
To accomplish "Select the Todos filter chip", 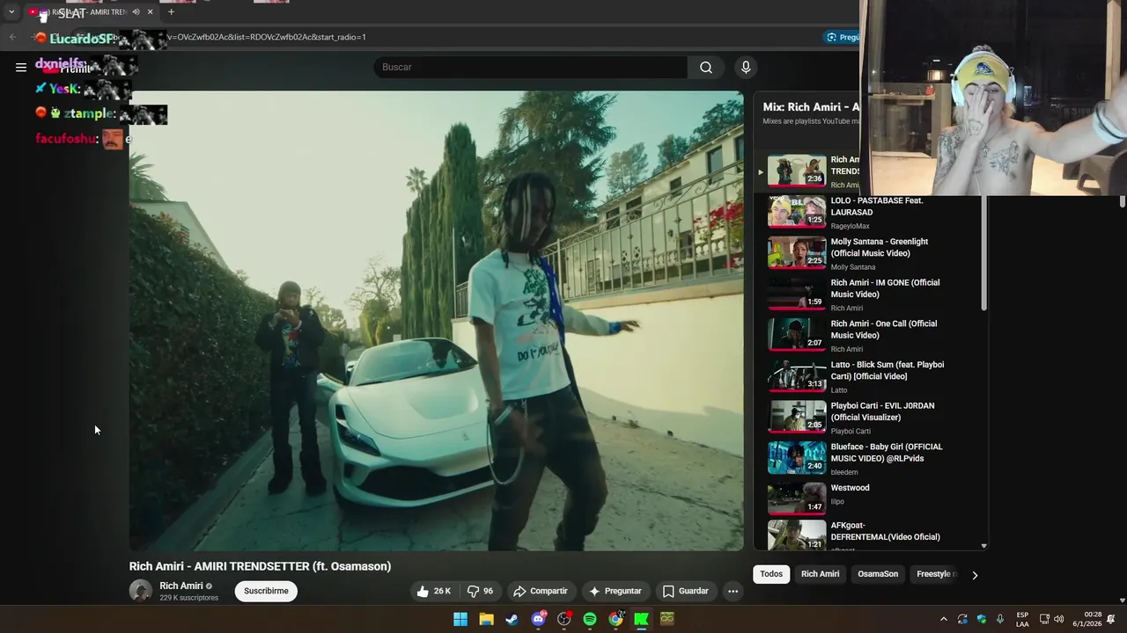I will coord(771,574).
